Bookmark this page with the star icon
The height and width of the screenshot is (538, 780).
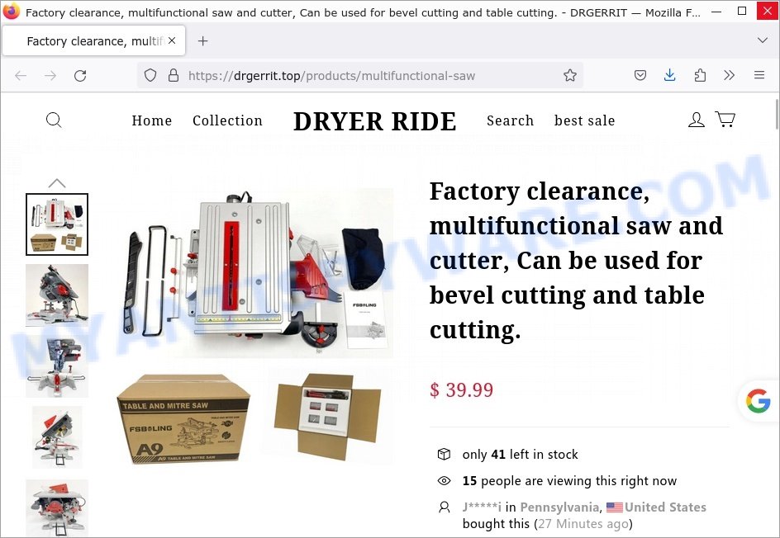(570, 76)
